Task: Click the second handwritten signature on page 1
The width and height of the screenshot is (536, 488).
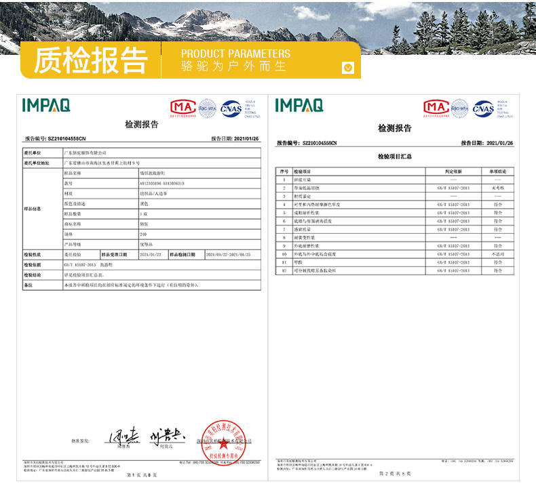Action: [167, 436]
